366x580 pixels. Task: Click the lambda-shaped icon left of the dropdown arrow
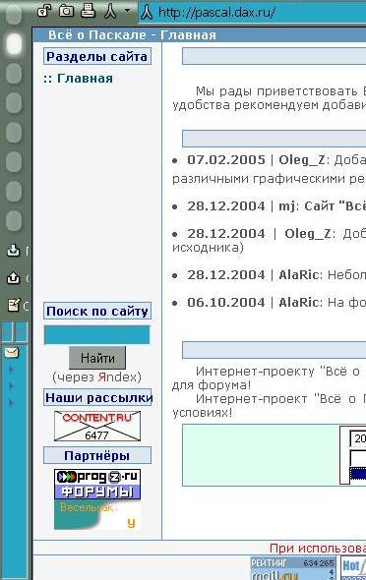coord(110,12)
